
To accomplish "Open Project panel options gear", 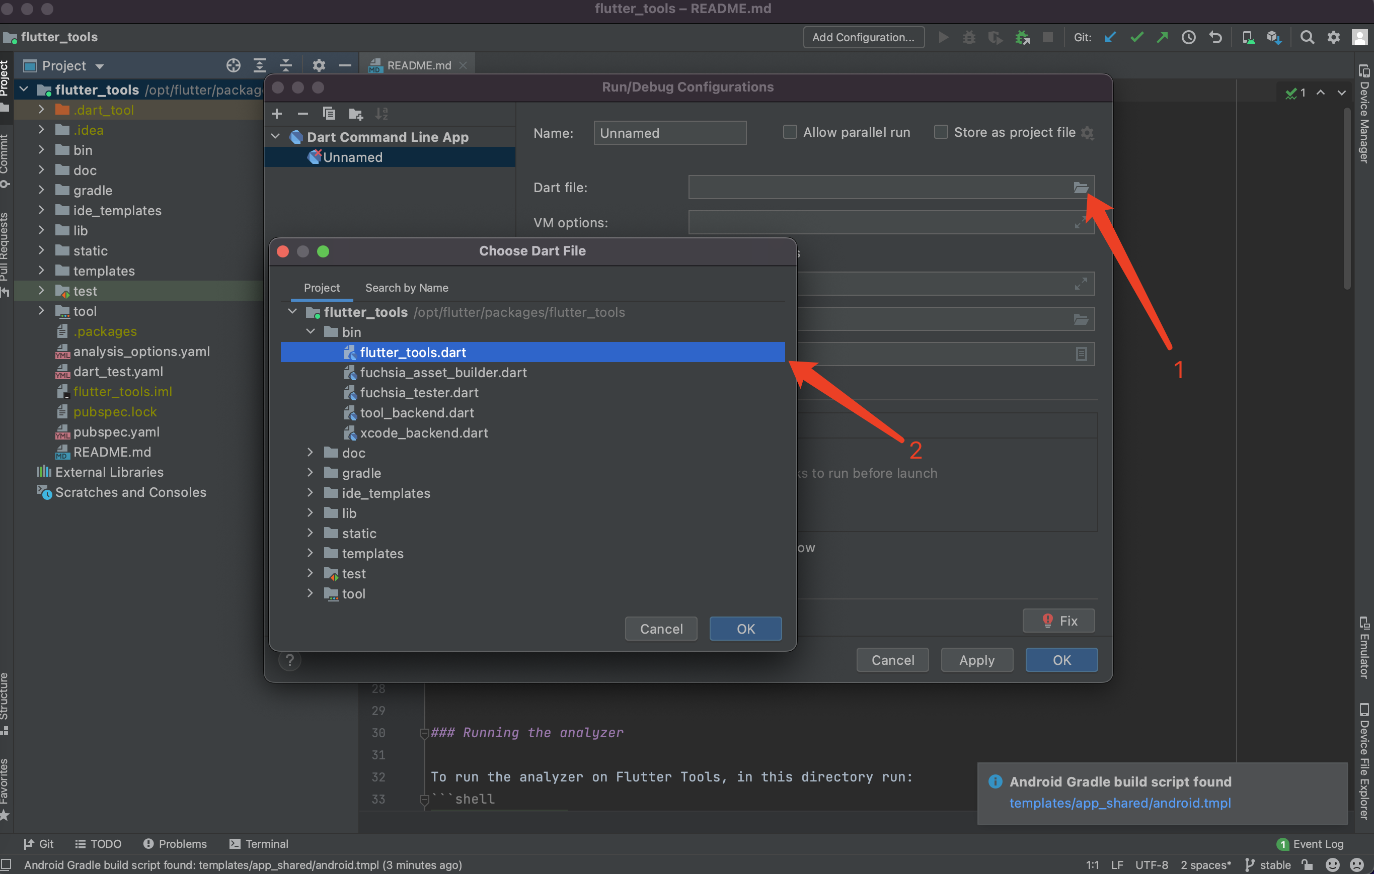I will click(x=319, y=65).
